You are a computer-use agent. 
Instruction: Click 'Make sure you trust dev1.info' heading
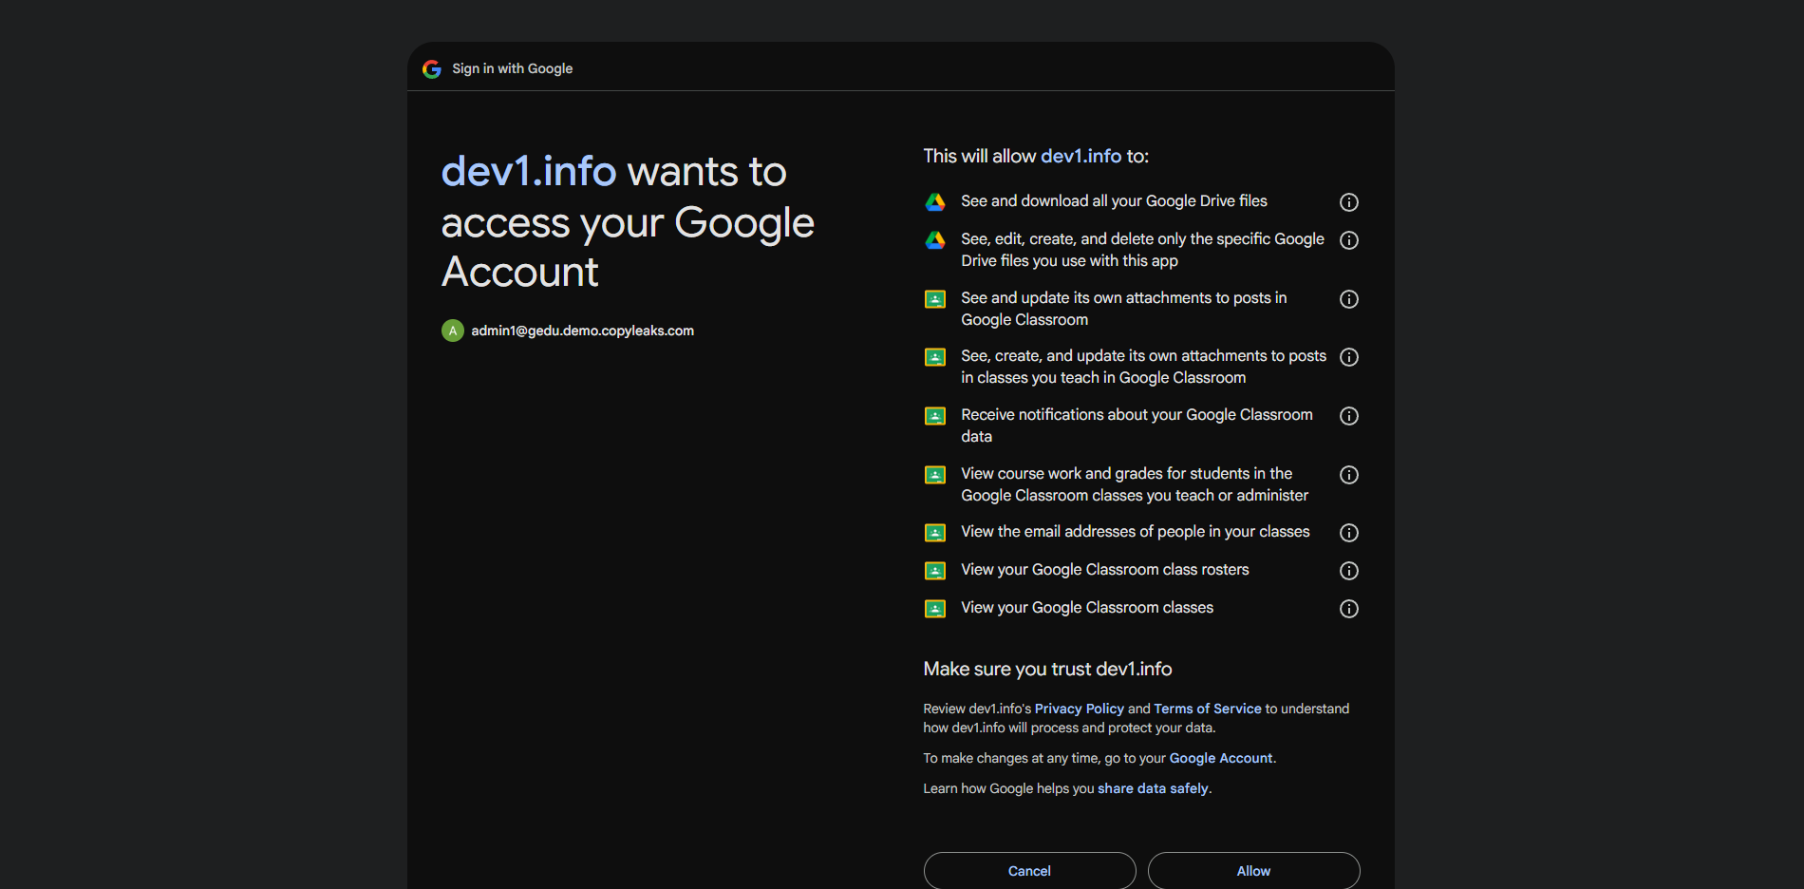[1047, 669]
